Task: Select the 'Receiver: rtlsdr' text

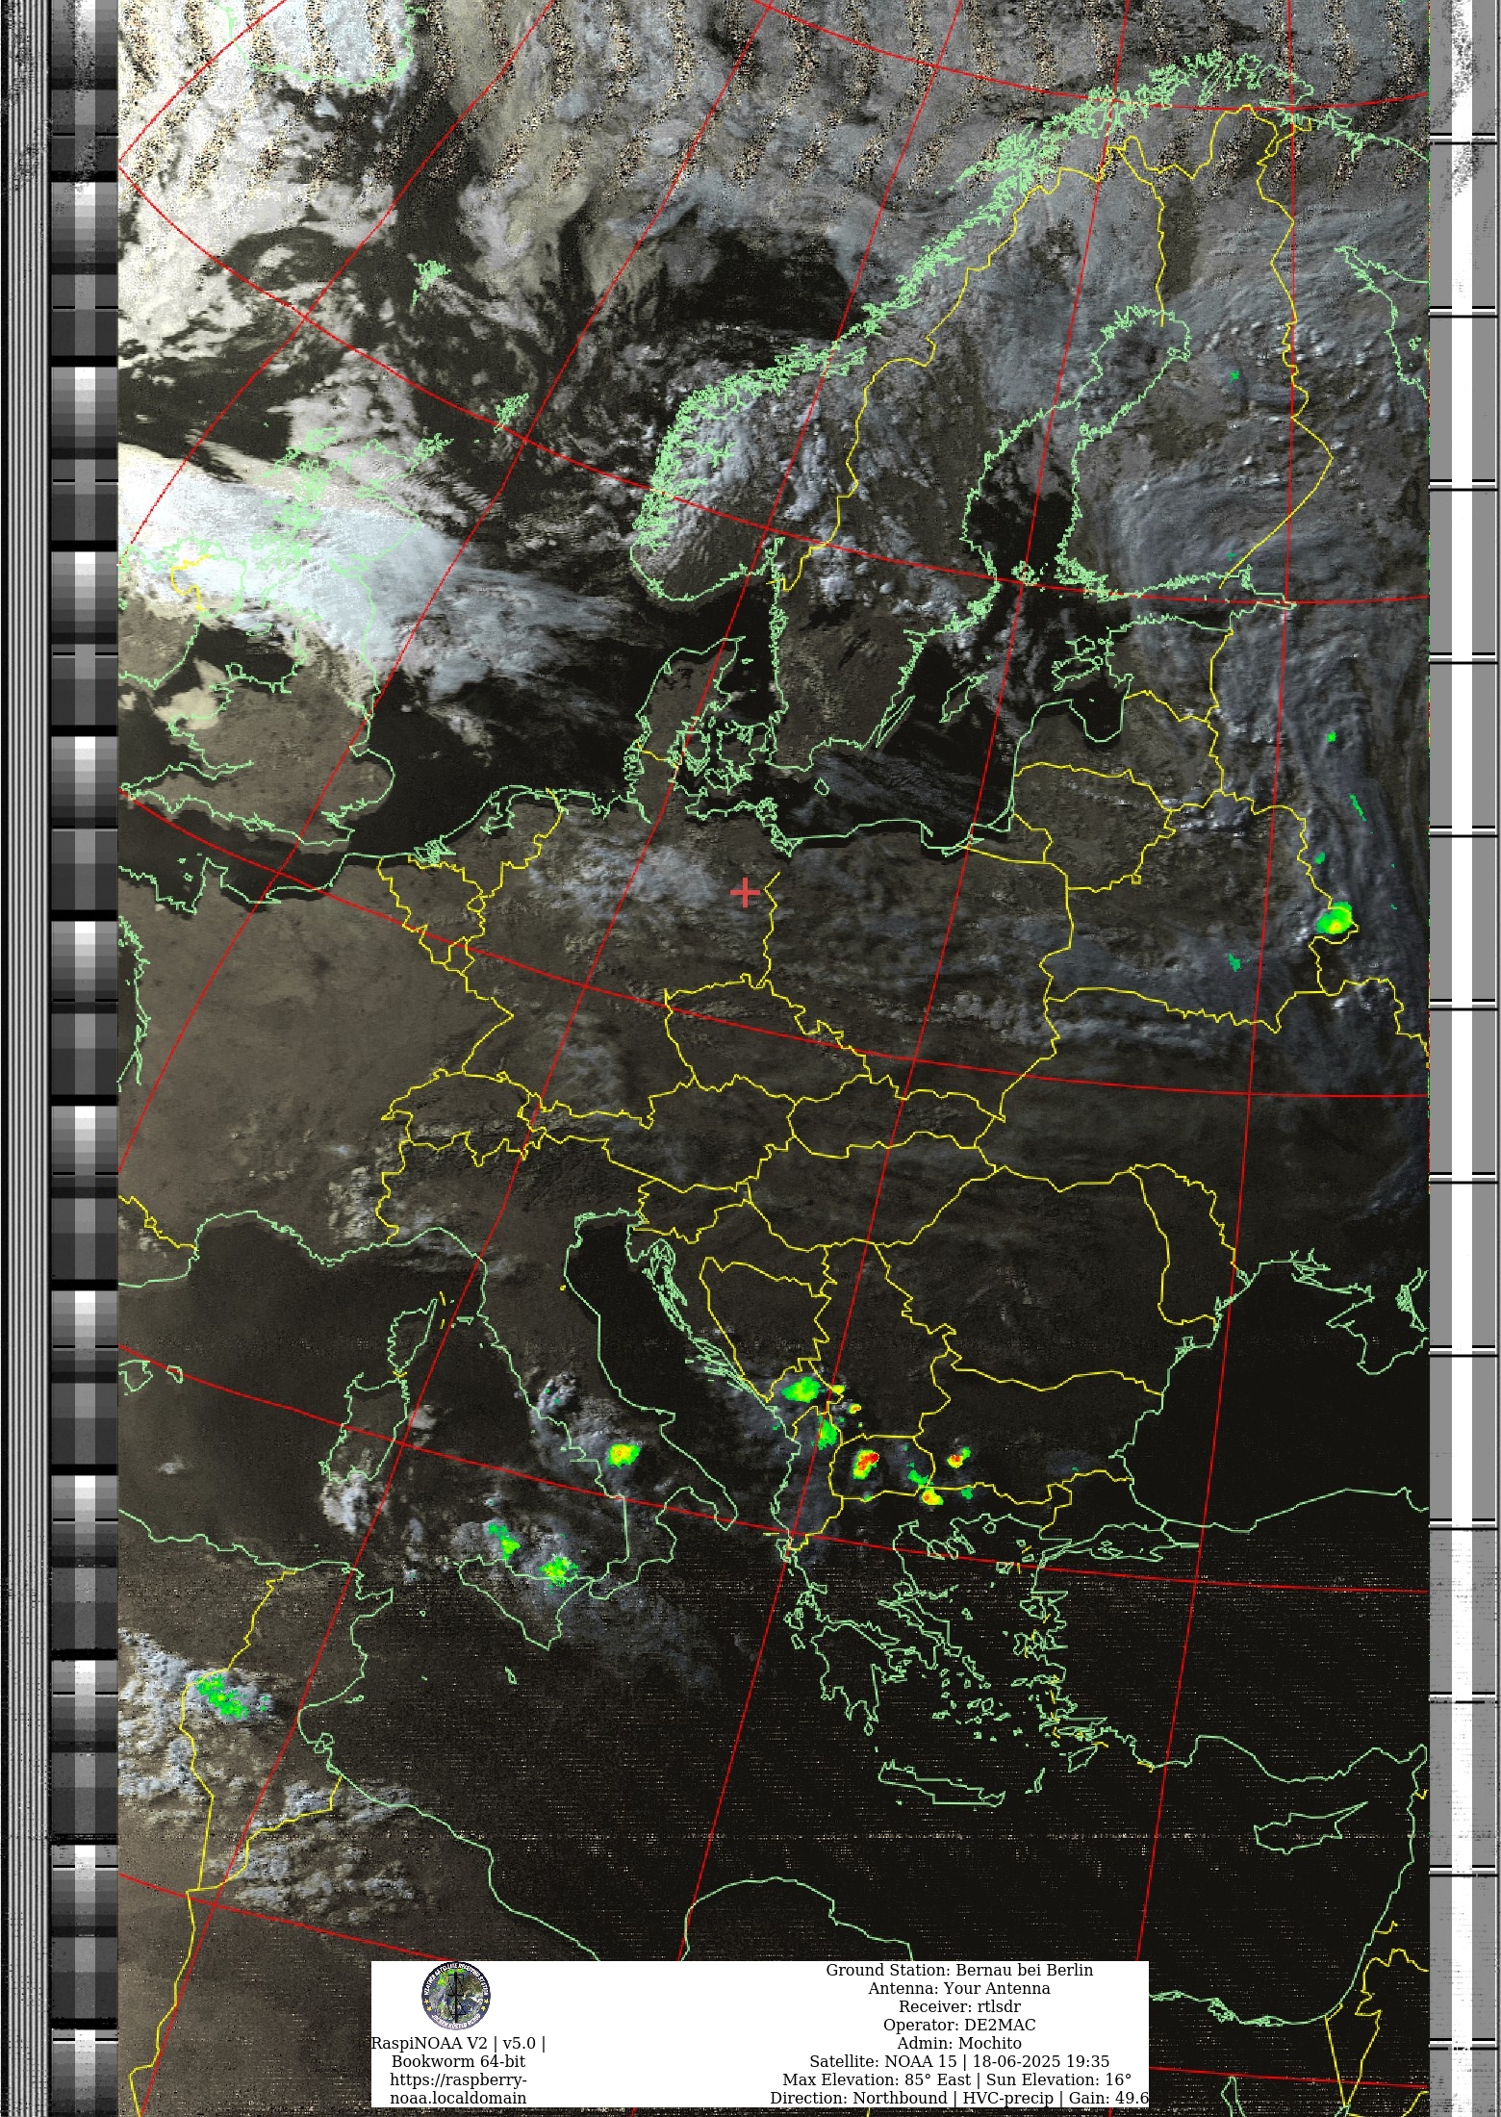Action: tap(959, 2006)
